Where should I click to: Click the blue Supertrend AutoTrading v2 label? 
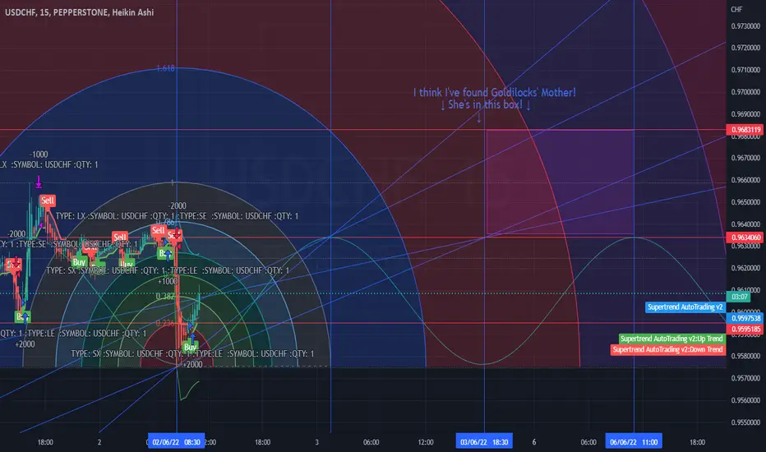pyautogui.click(x=685, y=307)
